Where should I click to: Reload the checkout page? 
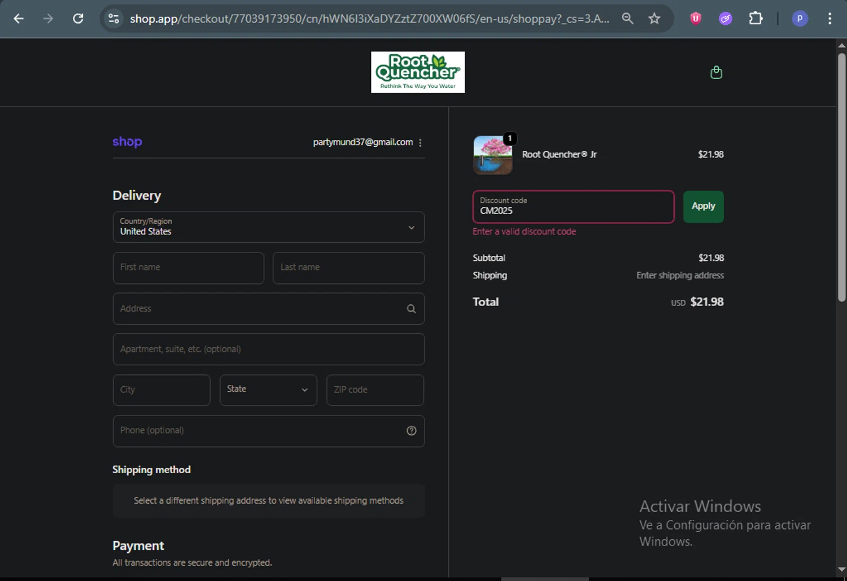coord(78,19)
